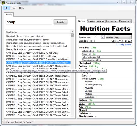Open the serving 1 cup dropdown
Screen dimensions: 137x126
[x=118, y=37]
